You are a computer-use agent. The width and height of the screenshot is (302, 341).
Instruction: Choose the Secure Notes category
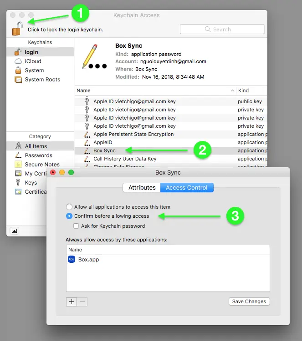click(x=42, y=165)
